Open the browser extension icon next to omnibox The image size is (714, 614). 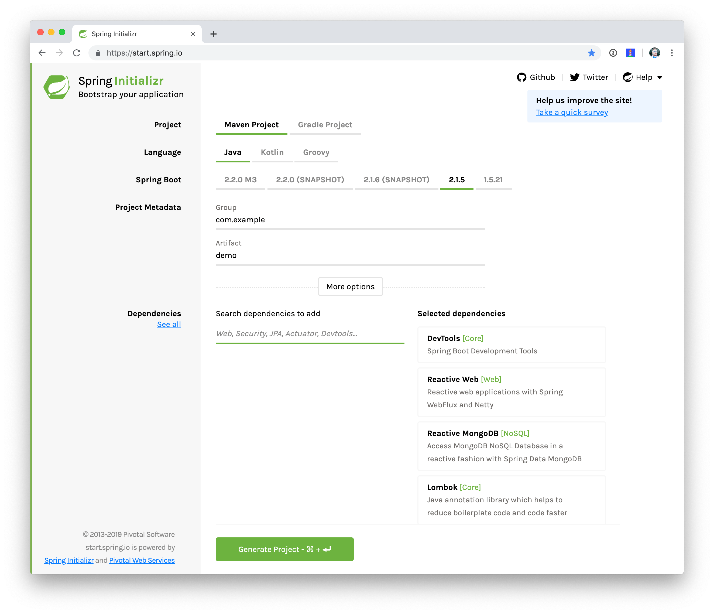click(630, 53)
